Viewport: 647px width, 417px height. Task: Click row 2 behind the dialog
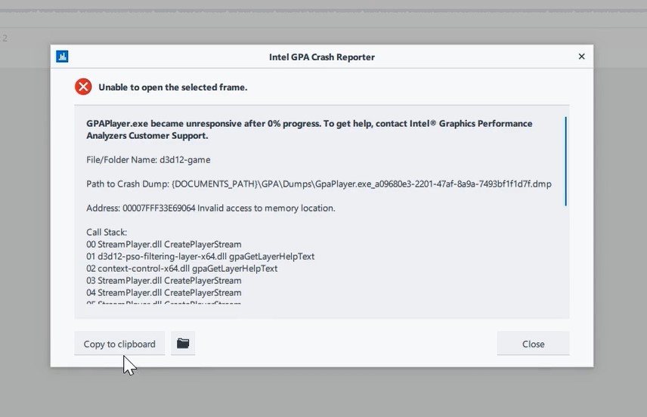tap(23, 38)
